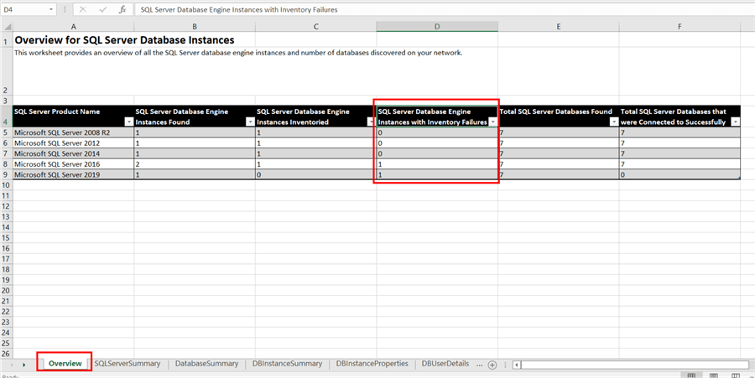Switch to the DatabaseSummary sheet tab

click(x=206, y=364)
